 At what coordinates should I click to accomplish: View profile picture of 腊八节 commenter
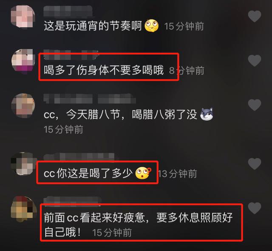tap(23, 106)
